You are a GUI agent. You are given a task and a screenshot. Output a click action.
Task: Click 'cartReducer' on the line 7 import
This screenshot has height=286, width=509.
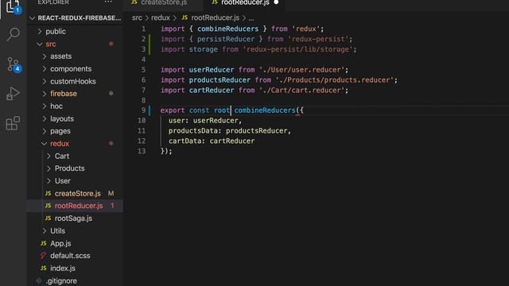[212, 90]
